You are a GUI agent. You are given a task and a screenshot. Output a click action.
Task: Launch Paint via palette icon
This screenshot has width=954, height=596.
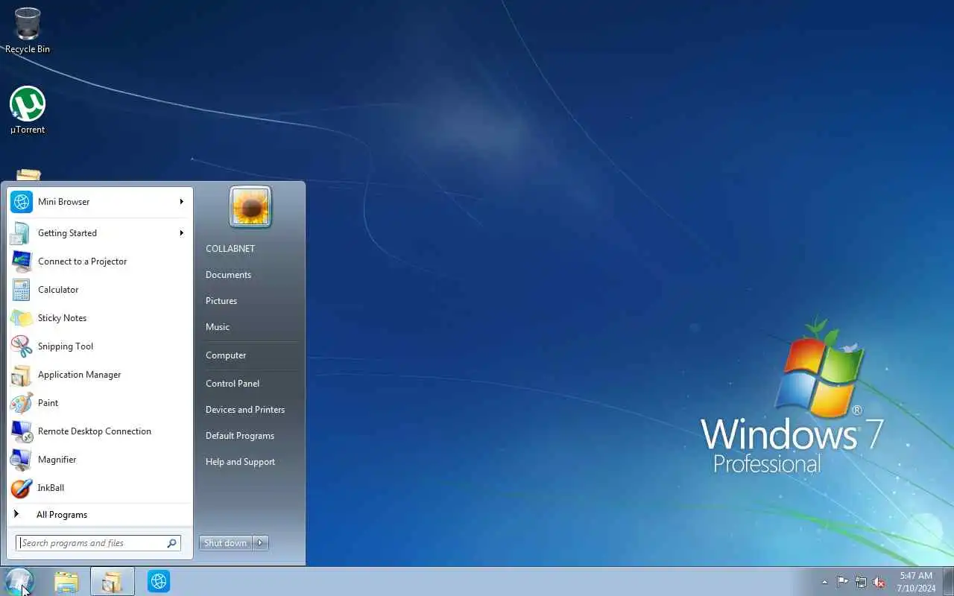[21, 403]
